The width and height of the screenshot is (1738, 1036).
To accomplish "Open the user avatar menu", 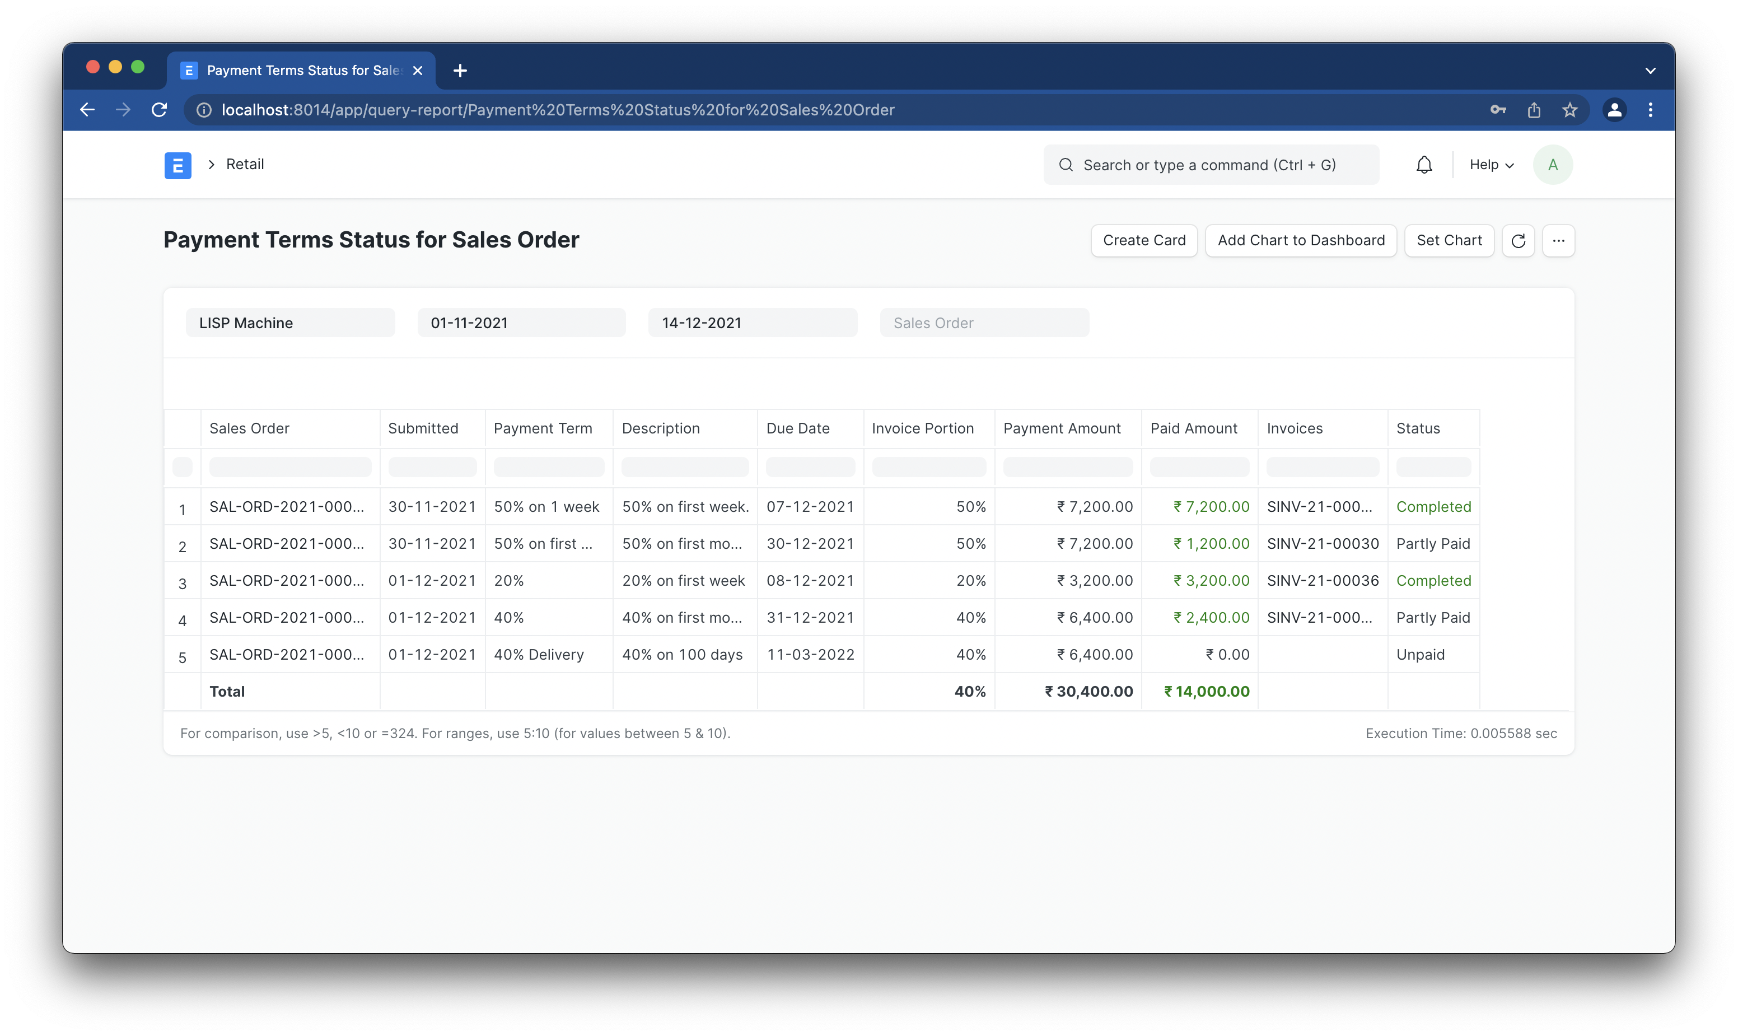I will tap(1552, 165).
